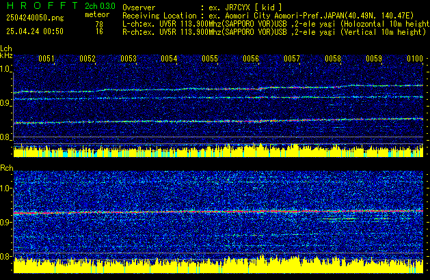This screenshot has height=280, width=430.
Task: Click the Lch channel label
Action: click(x=6, y=48)
